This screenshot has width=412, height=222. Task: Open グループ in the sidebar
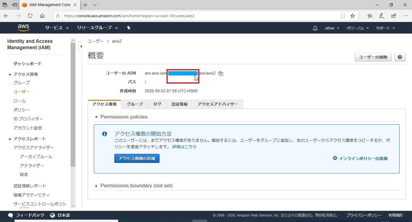pos(22,83)
